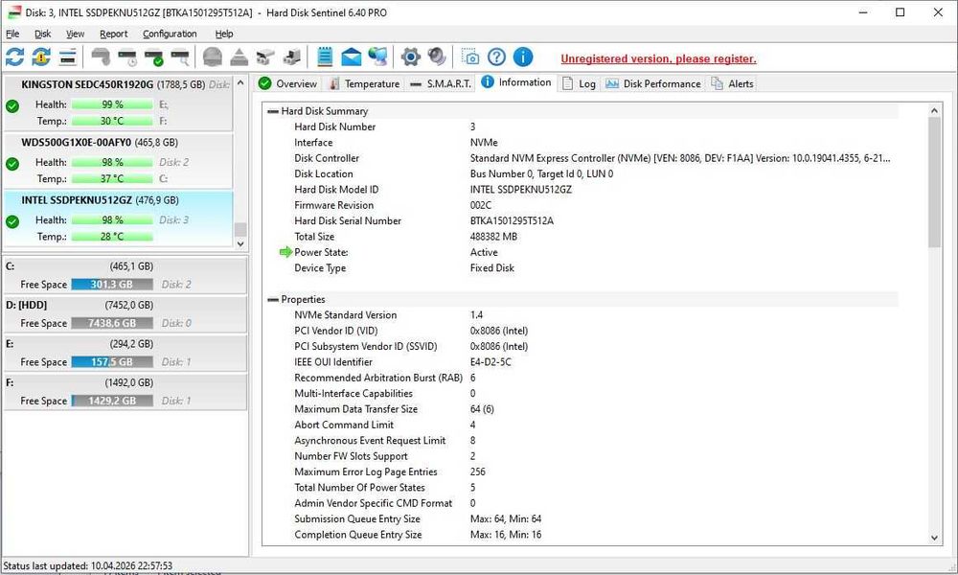Click disk list scroll down arrow
Screen dimensions: 958x575
(240, 243)
